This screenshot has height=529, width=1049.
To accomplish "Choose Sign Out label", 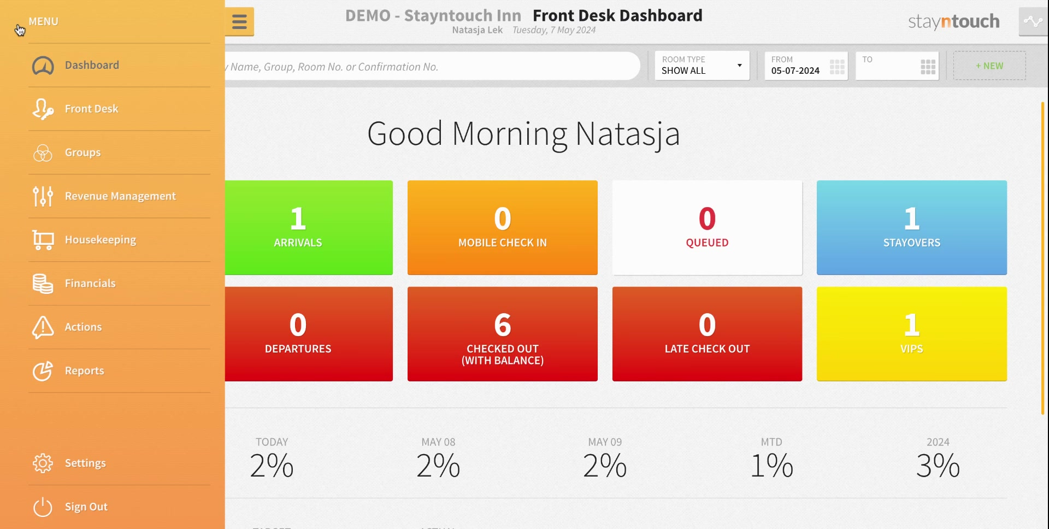I will point(86,507).
